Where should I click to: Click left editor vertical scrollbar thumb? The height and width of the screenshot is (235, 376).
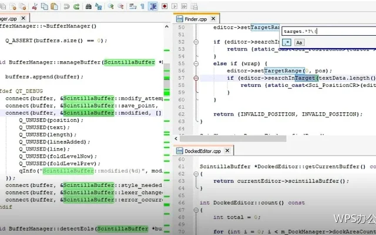click(x=167, y=80)
